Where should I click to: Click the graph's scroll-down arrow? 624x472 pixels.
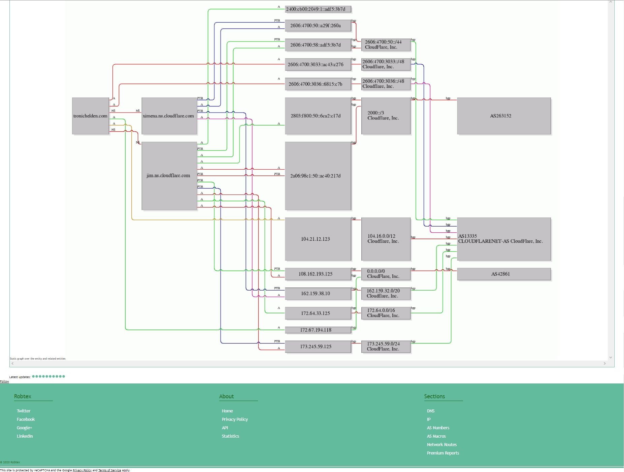pyautogui.click(x=611, y=358)
